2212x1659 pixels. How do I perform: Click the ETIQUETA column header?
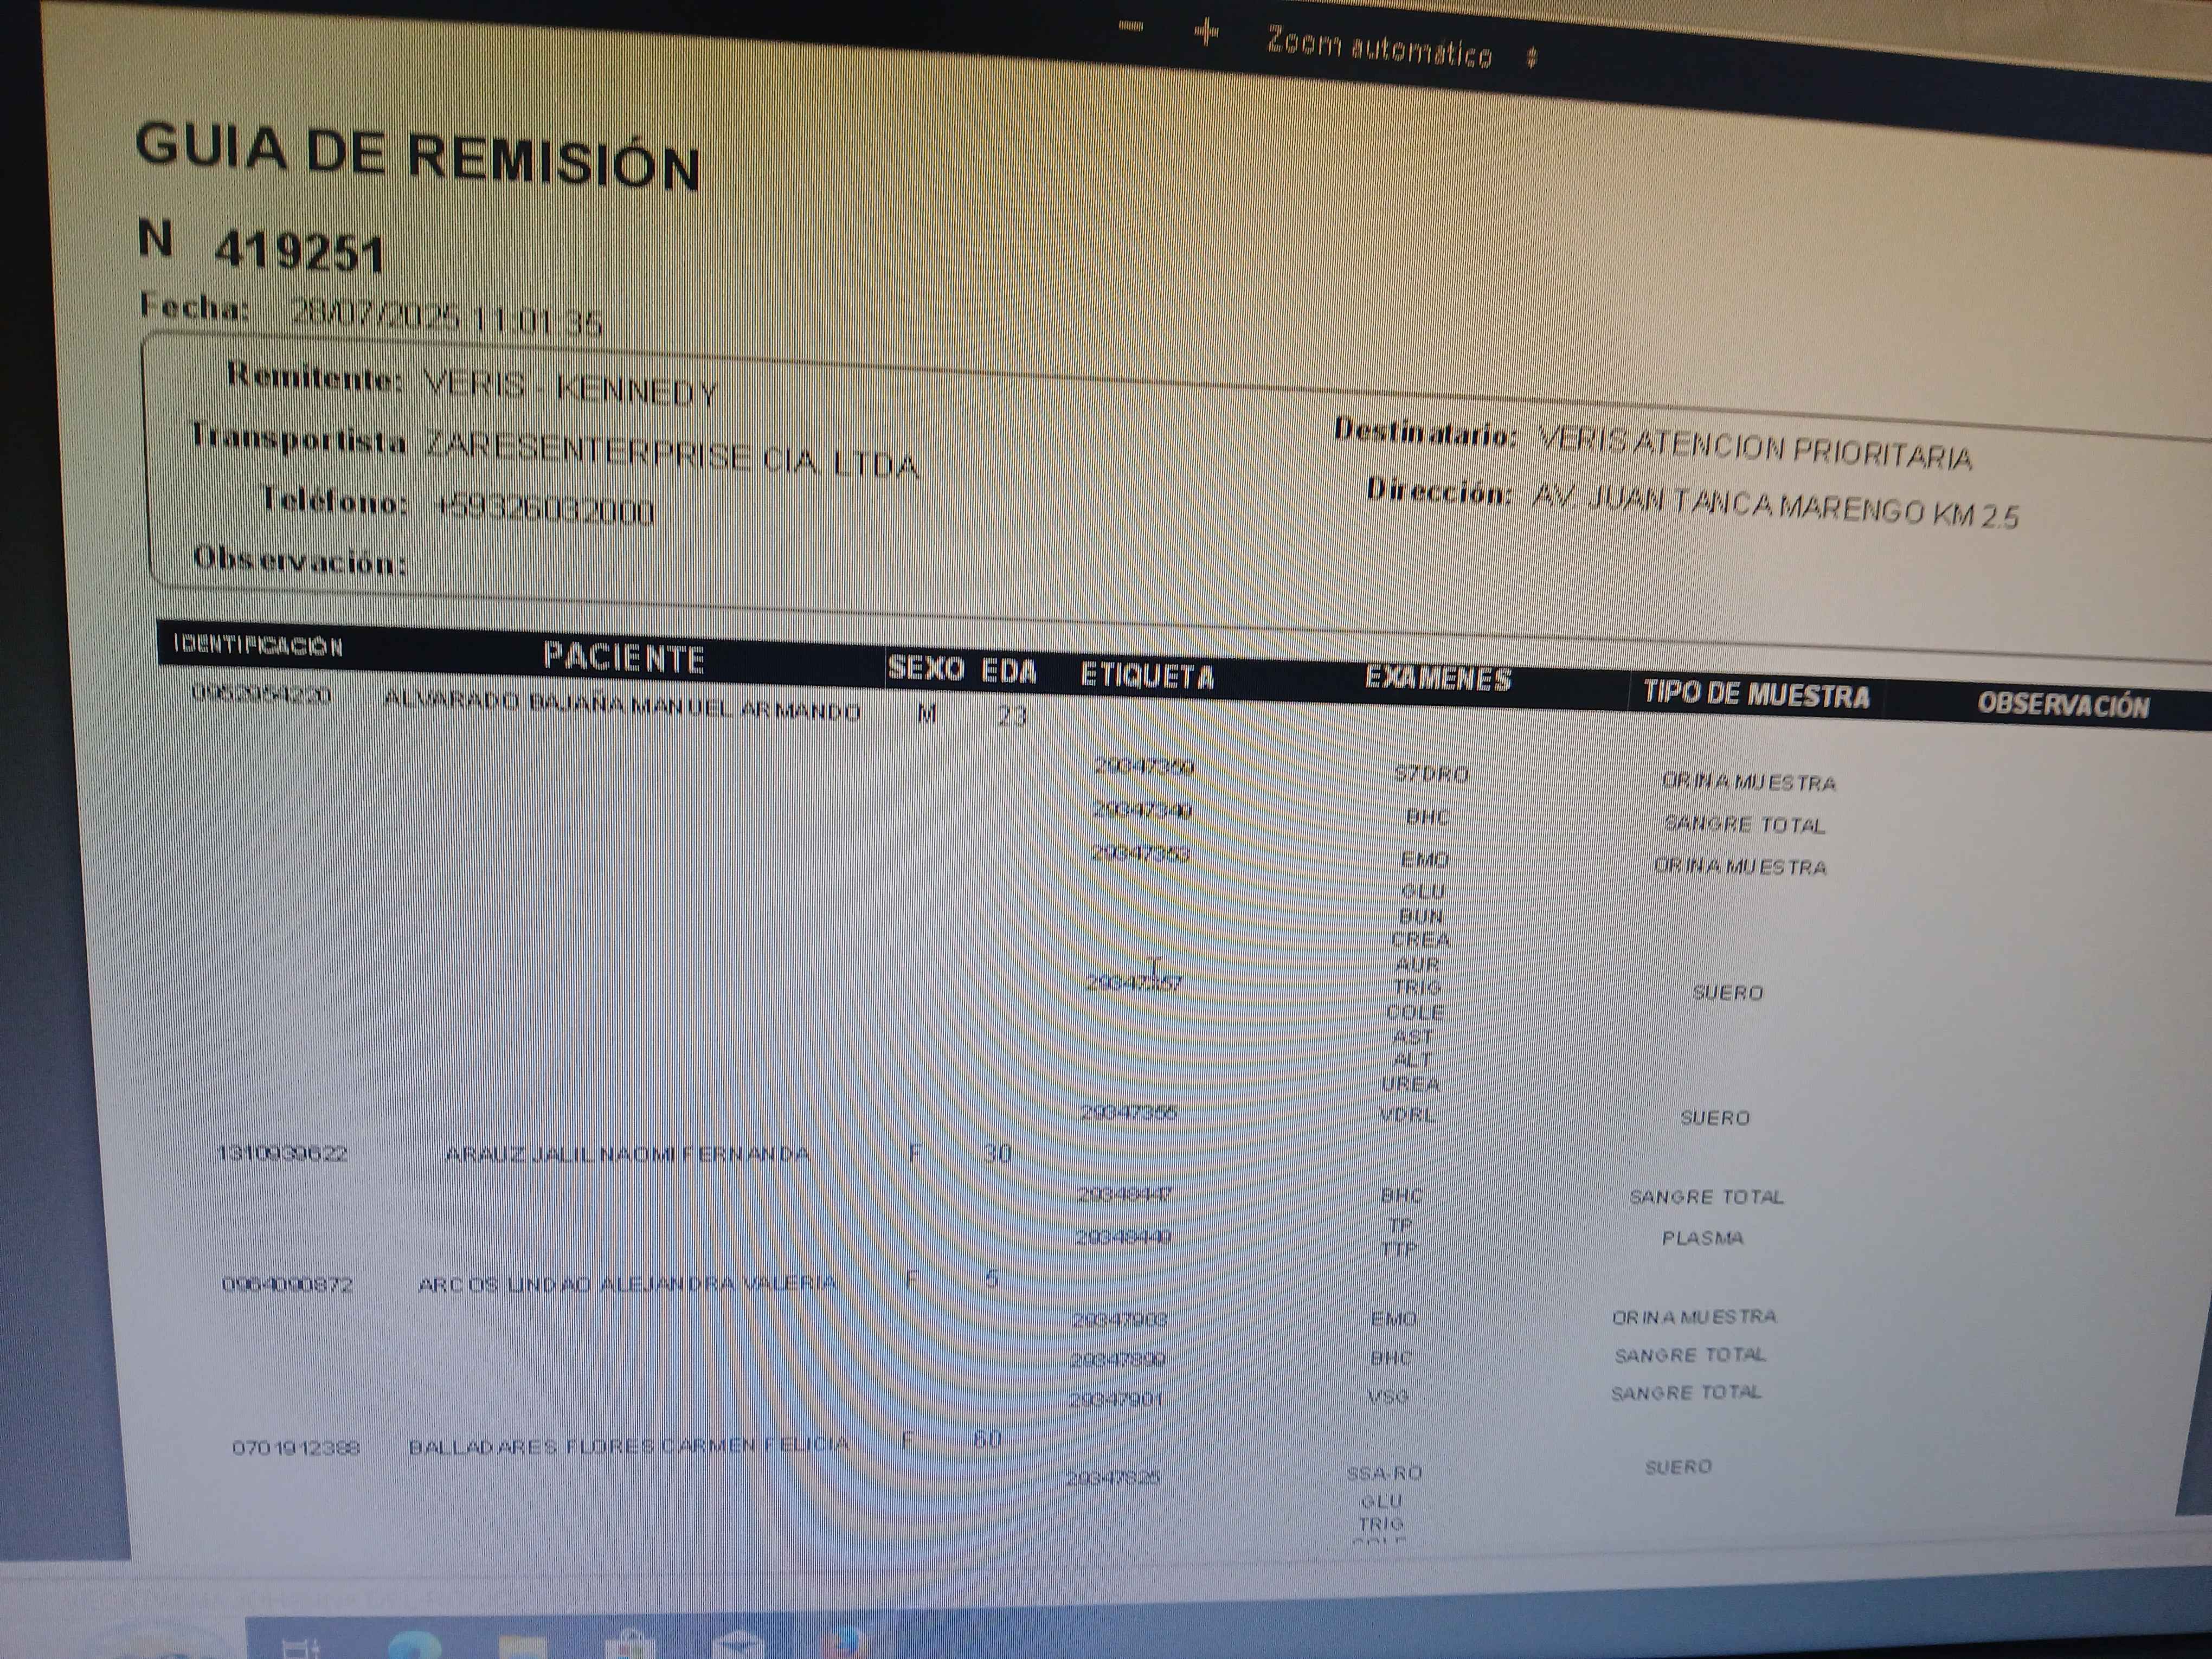coord(1147,676)
